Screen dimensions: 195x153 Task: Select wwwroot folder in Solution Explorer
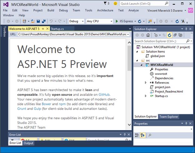point(161,74)
